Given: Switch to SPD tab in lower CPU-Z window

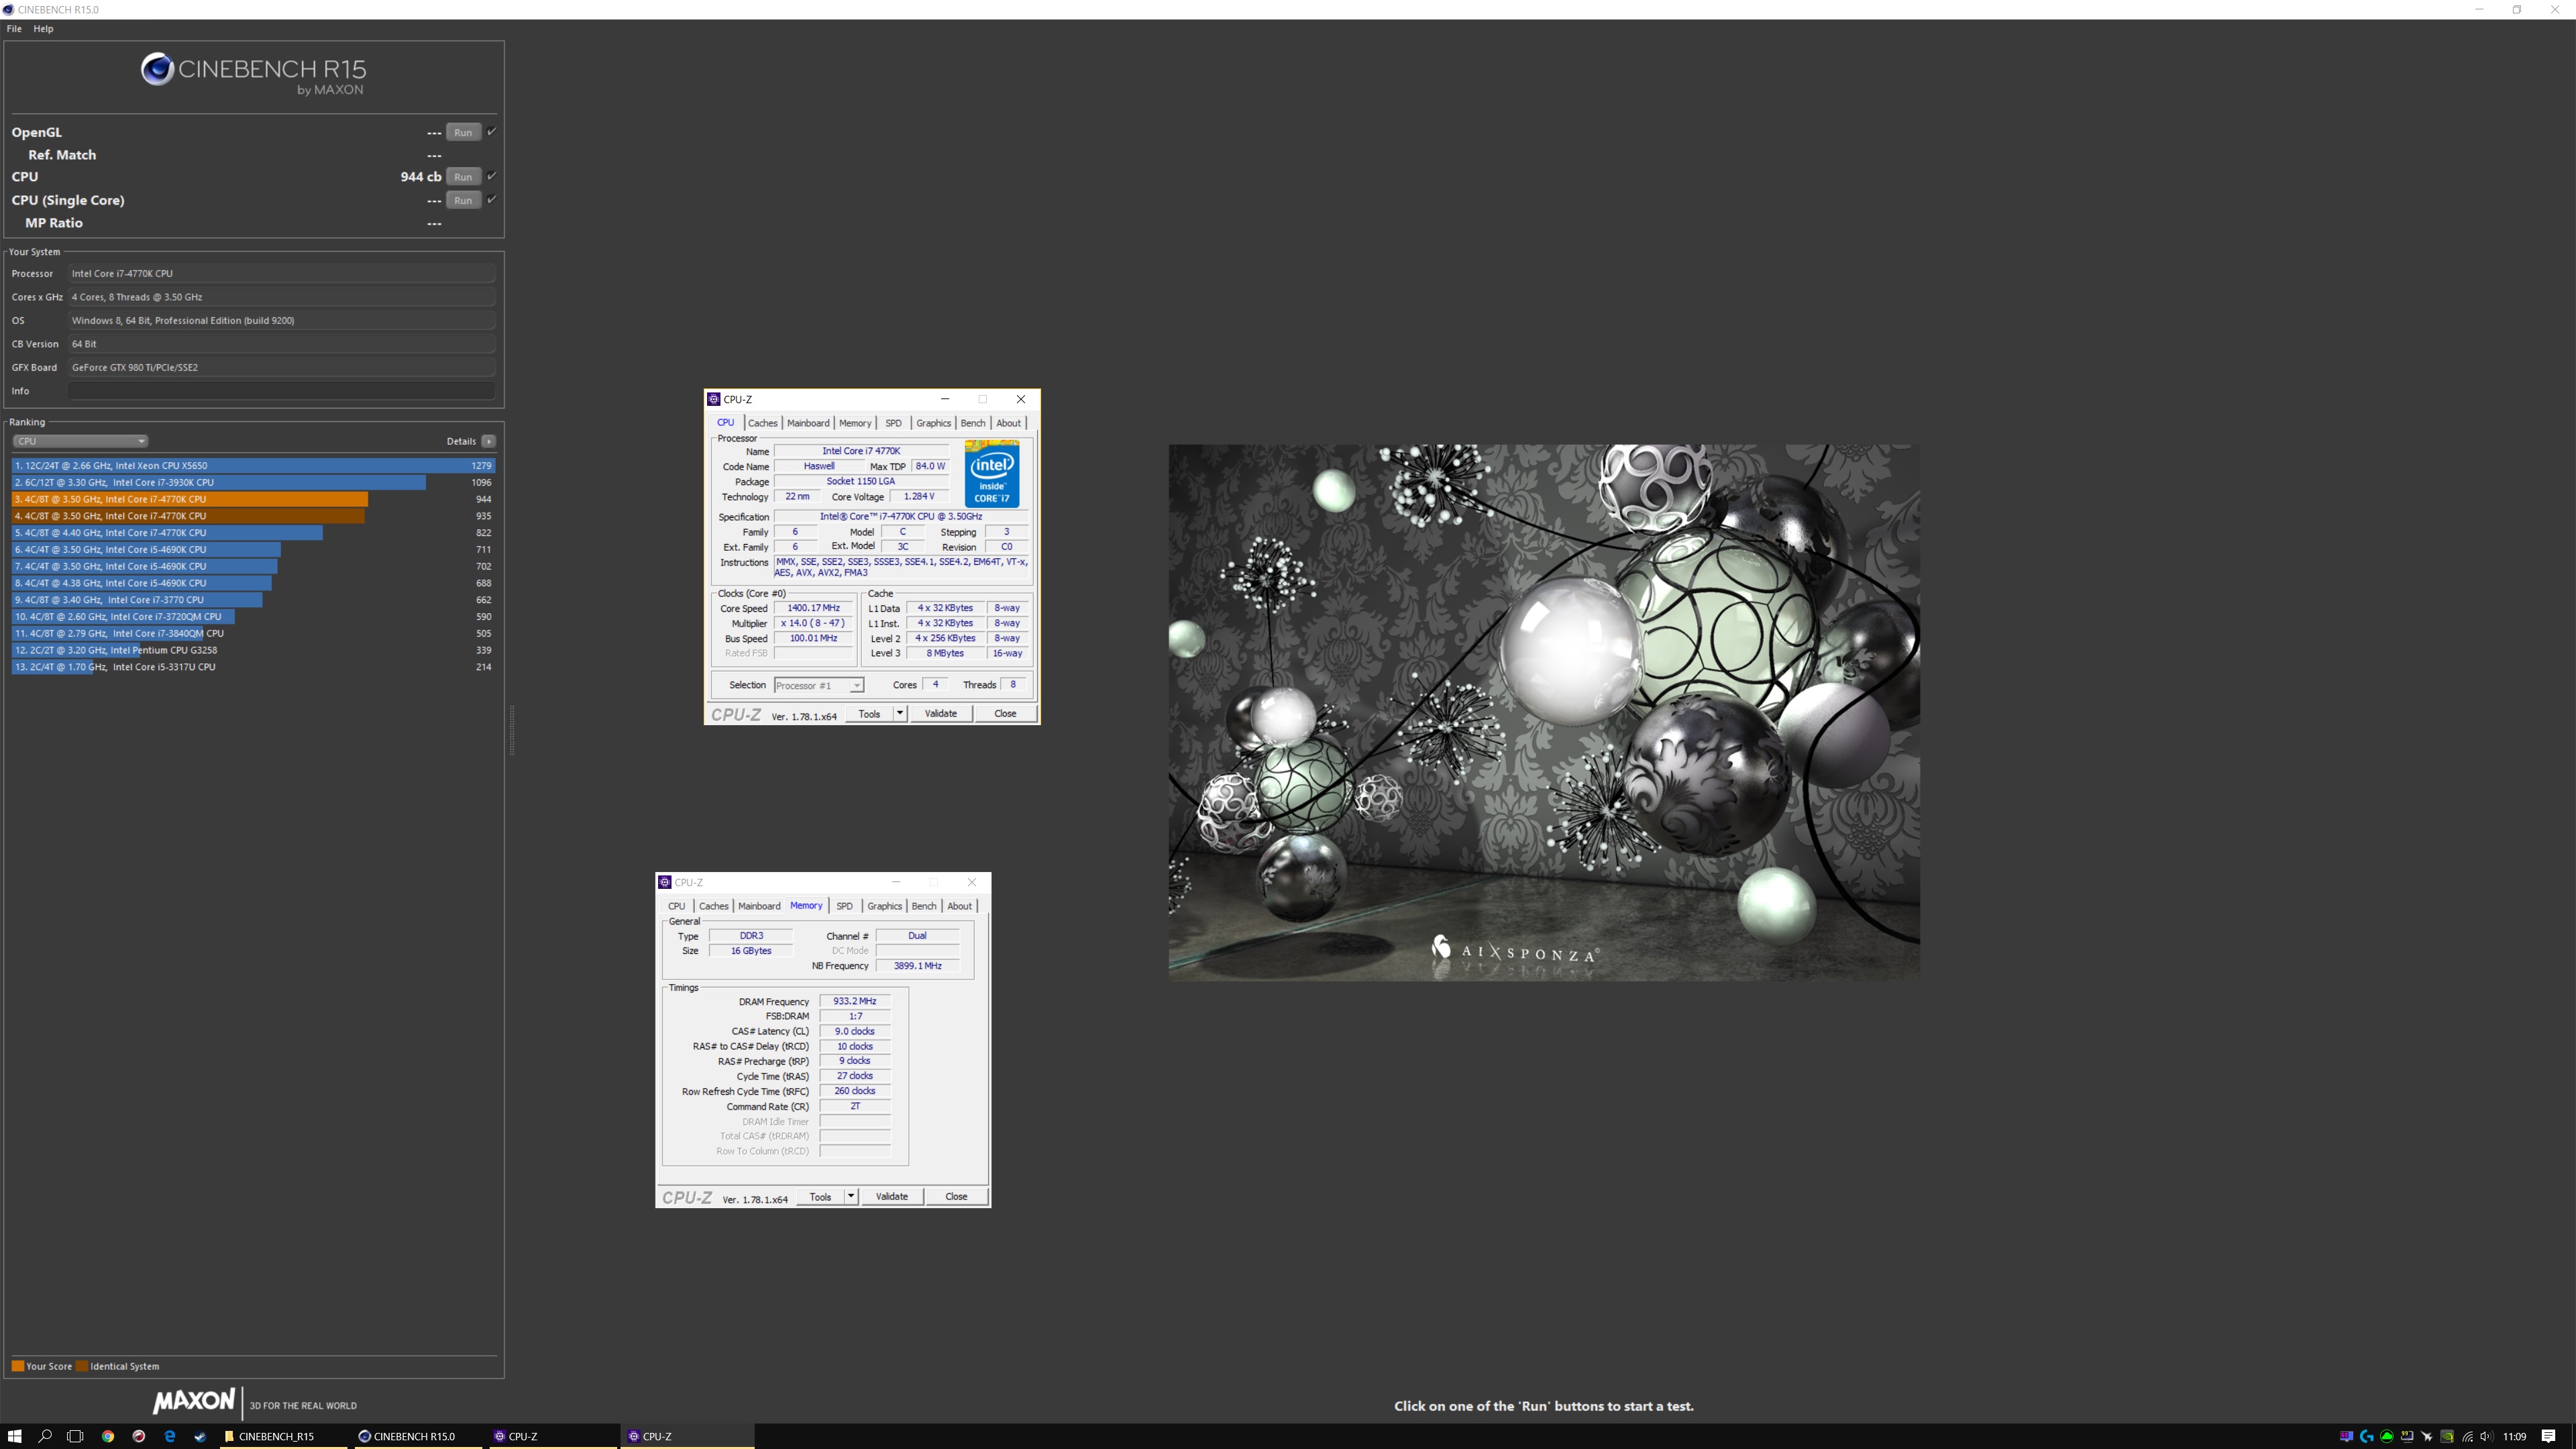Looking at the screenshot, I should click(844, 906).
